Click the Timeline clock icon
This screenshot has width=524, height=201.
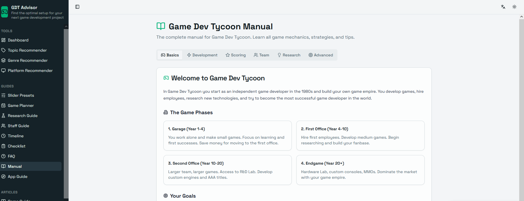[3, 136]
